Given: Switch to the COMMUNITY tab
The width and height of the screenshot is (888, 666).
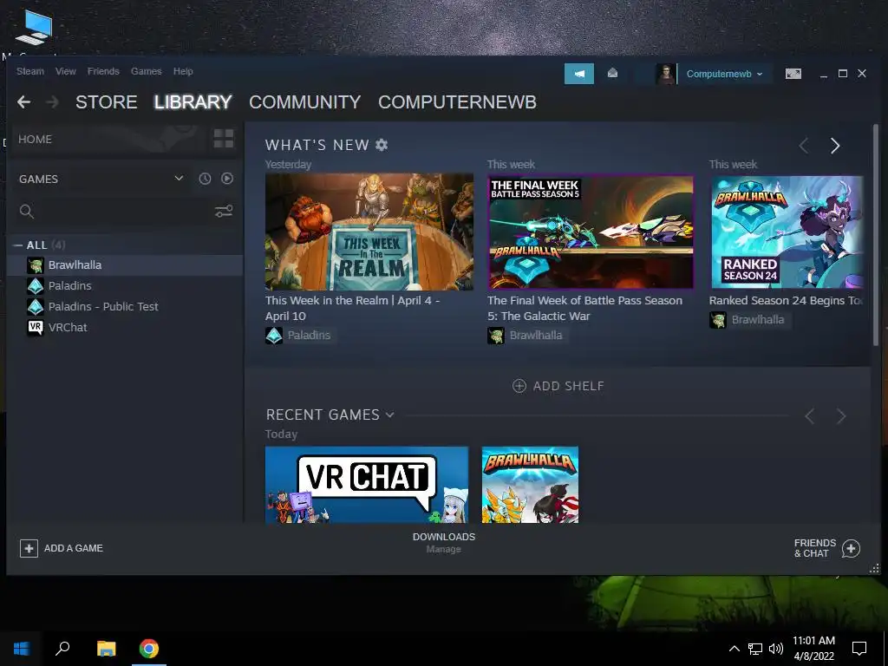Looking at the screenshot, I should point(304,102).
